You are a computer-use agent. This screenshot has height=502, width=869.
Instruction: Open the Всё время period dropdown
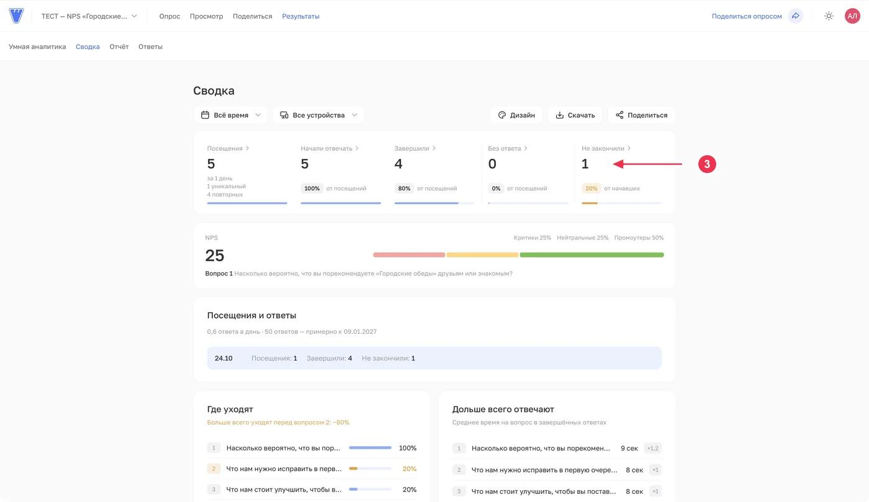231,115
